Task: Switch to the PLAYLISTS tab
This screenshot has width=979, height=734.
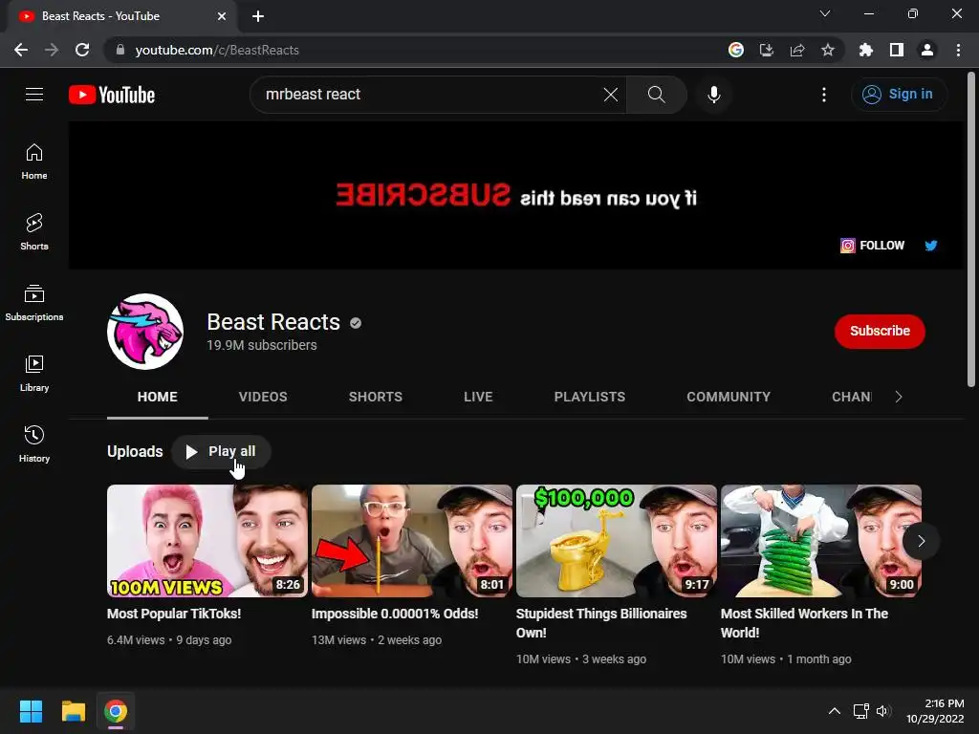Action: pos(589,397)
